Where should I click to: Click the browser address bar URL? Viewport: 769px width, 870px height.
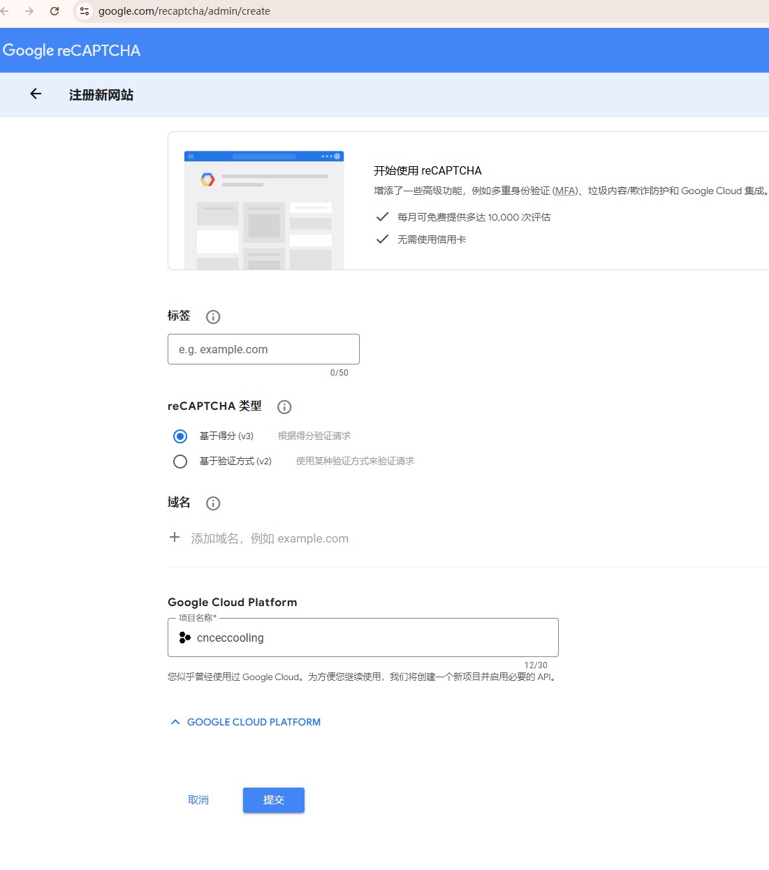coord(184,11)
